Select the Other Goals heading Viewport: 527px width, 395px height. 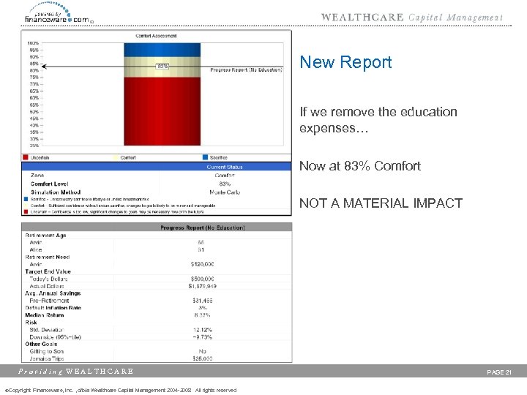pyautogui.click(x=41, y=344)
